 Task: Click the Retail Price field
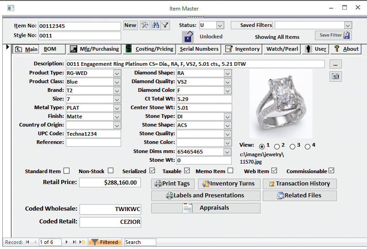[110, 183]
